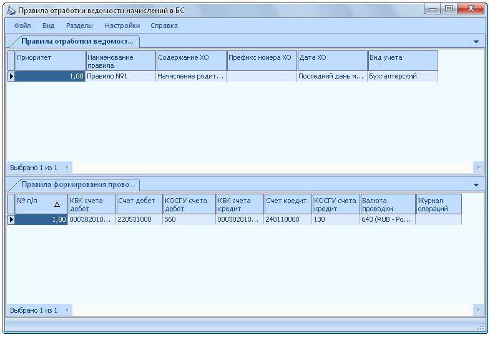Minimize the window
Image resolution: width=490 pixels, height=337 pixels.
433,9
